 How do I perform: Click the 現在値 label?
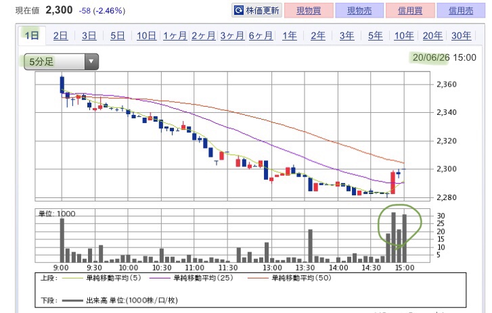coord(27,11)
